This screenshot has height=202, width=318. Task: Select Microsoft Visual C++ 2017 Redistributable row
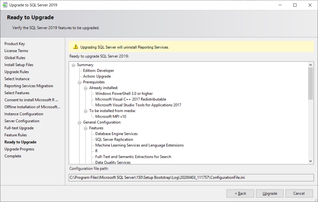[131, 99]
